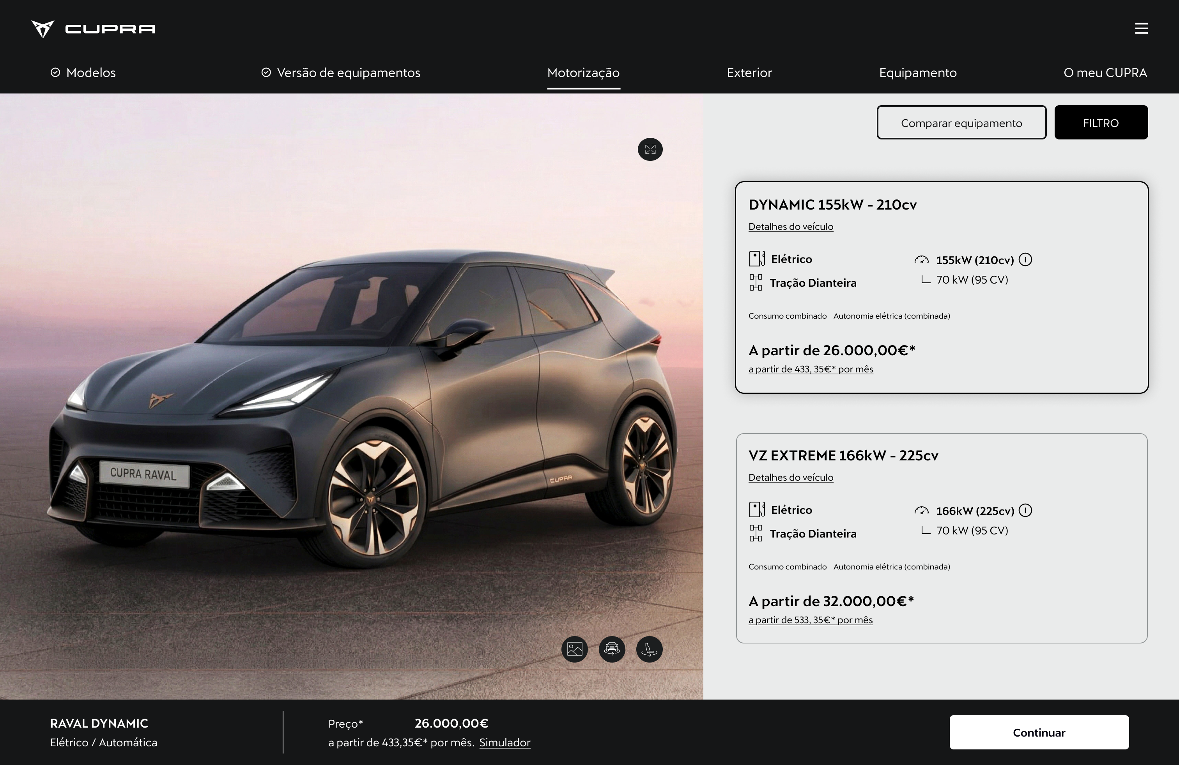This screenshot has height=765, width=1179.
Task: Click Consumo combinado in the VZ EXTREME card
Action: click(x=788, y=567)
